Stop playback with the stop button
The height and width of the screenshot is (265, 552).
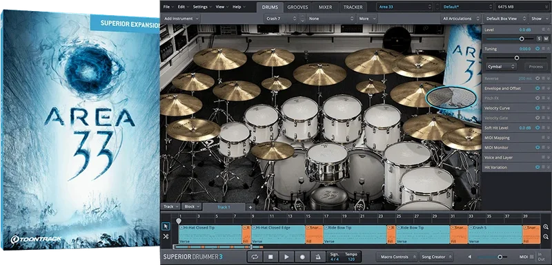pyautogui.click(x=270, y=257)
